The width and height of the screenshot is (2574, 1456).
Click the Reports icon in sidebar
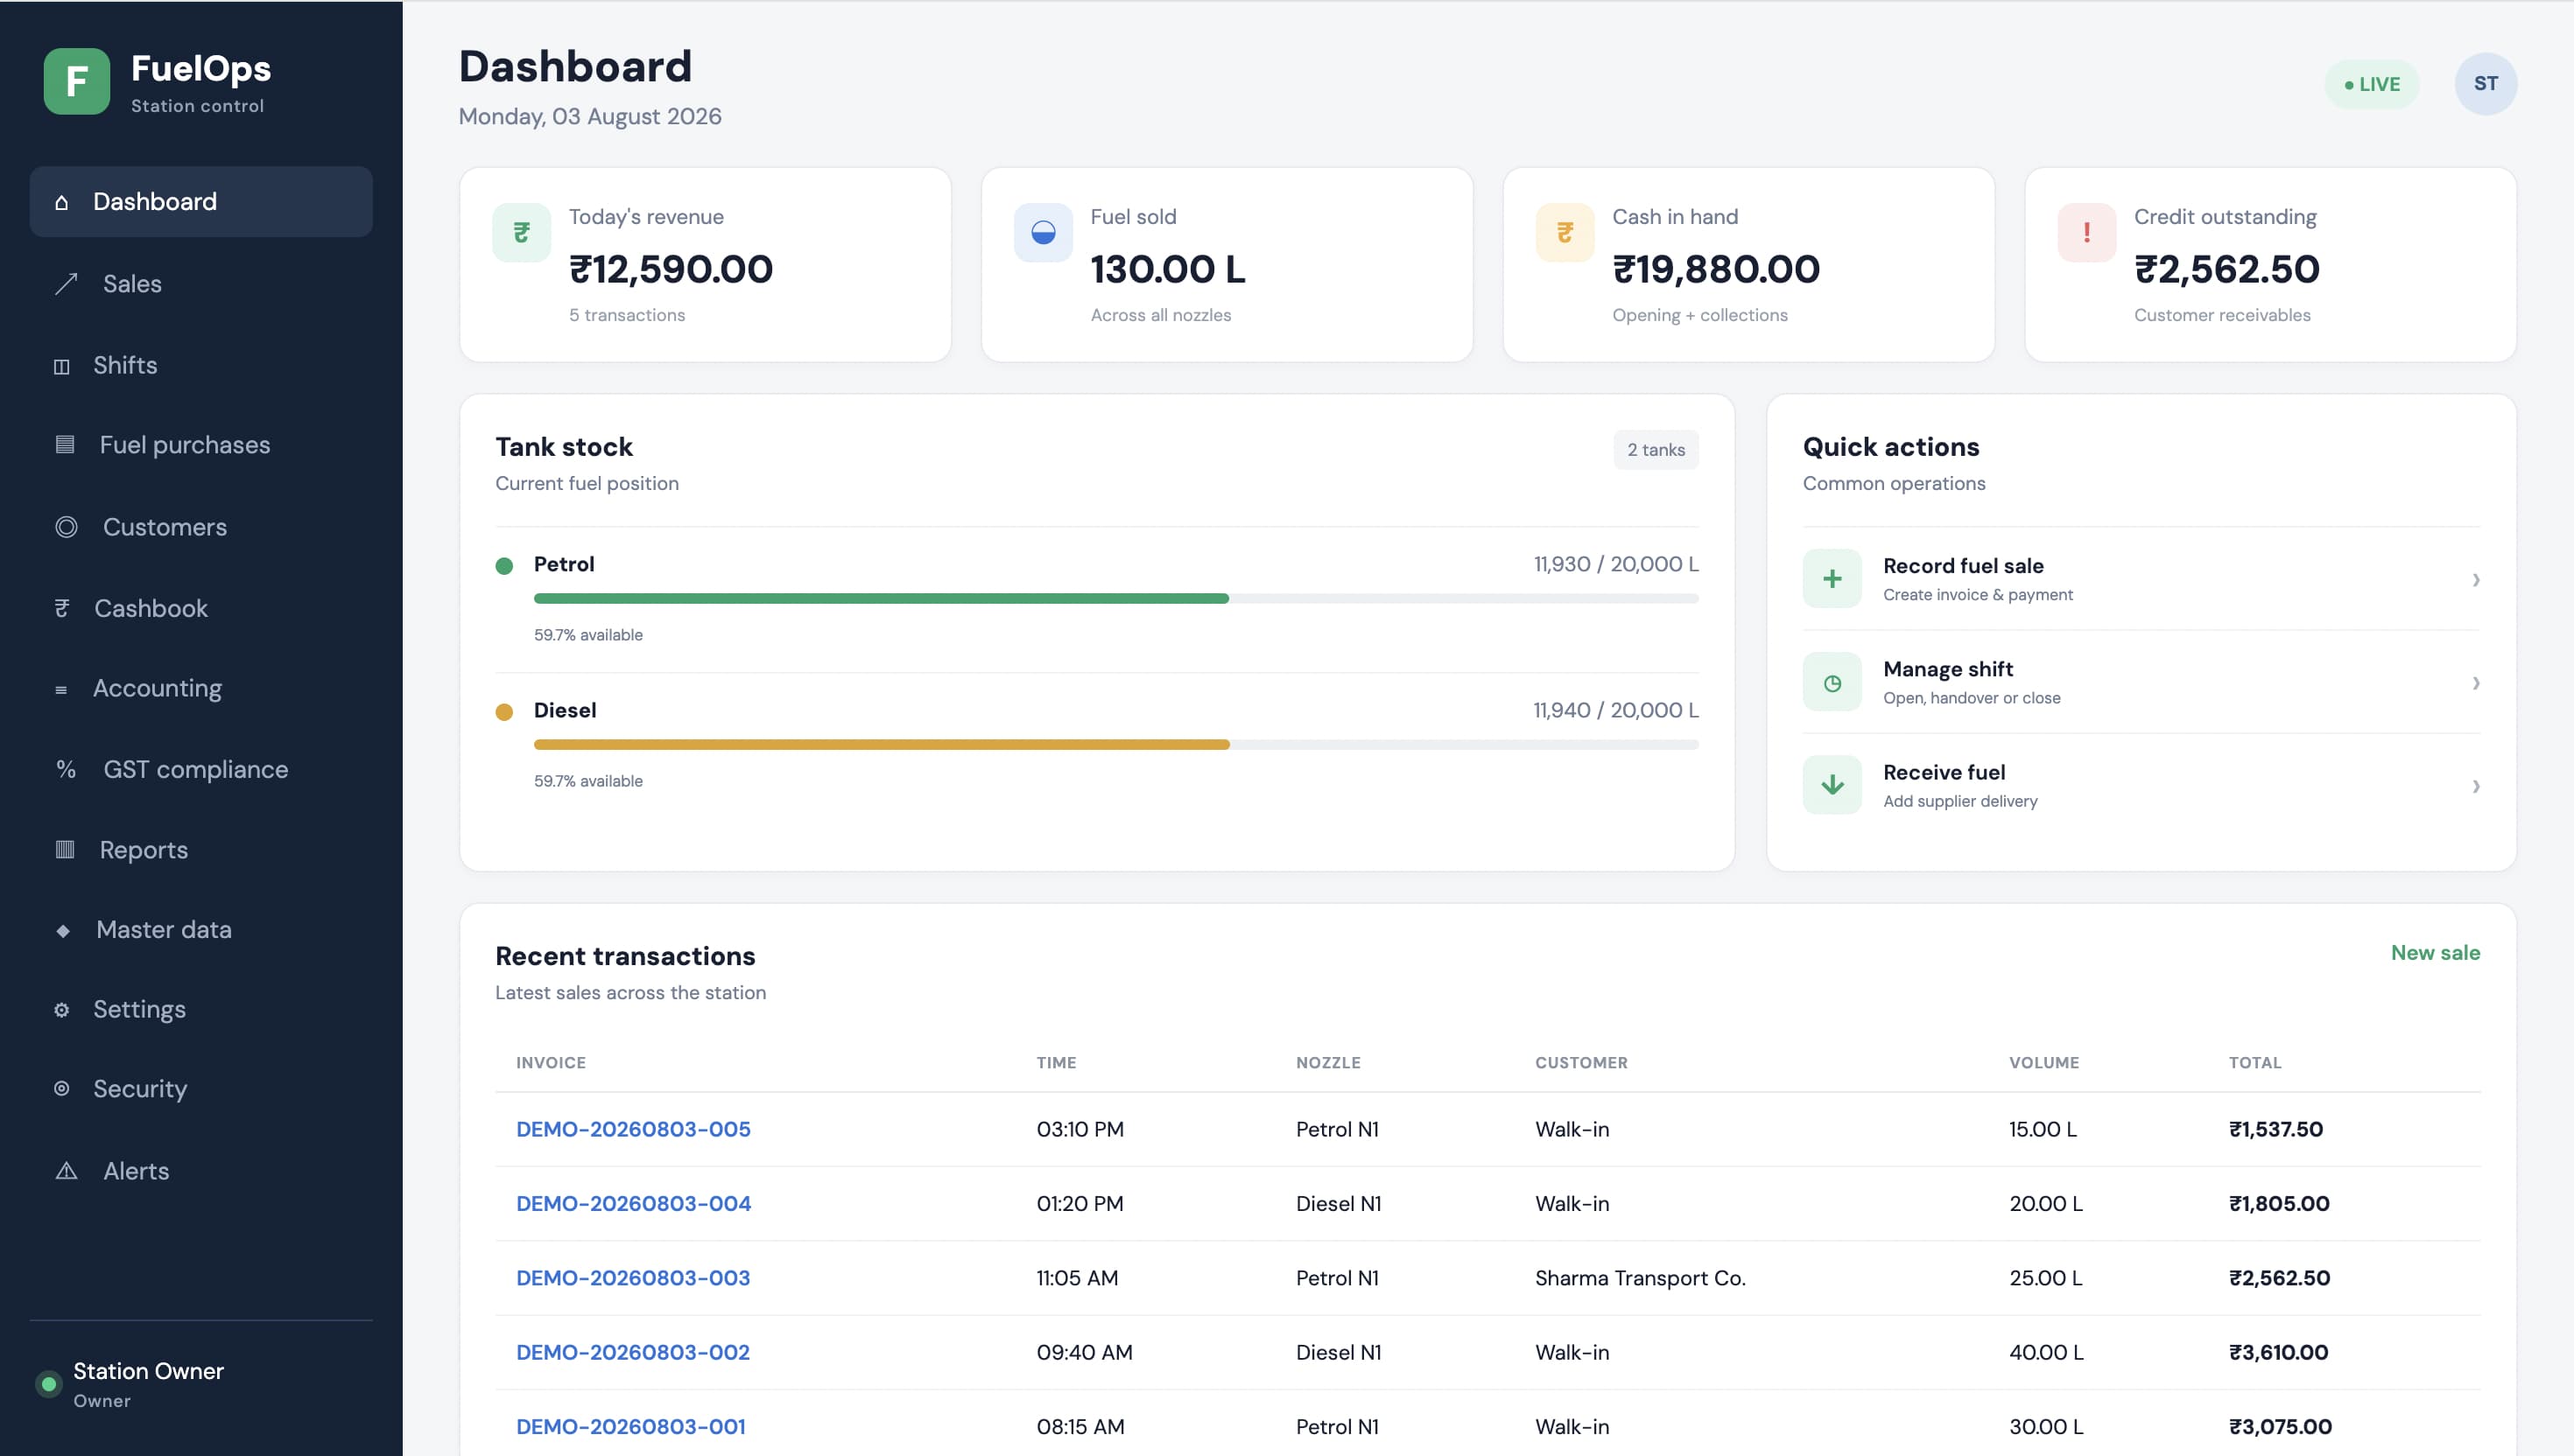point(65,850)
